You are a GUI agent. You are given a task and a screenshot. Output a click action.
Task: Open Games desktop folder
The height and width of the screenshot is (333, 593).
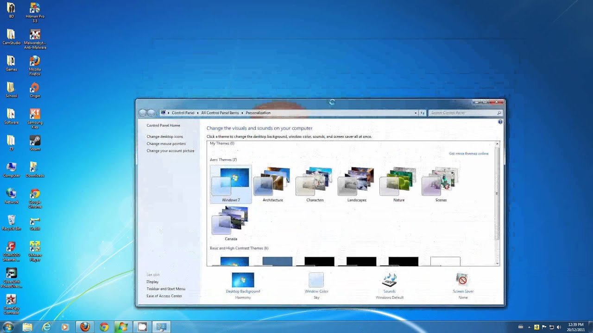[x=11, y=64]
